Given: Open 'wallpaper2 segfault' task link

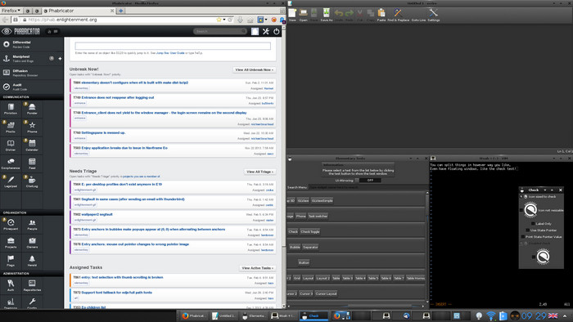Looking at the screenshot, I should [97, 214].
